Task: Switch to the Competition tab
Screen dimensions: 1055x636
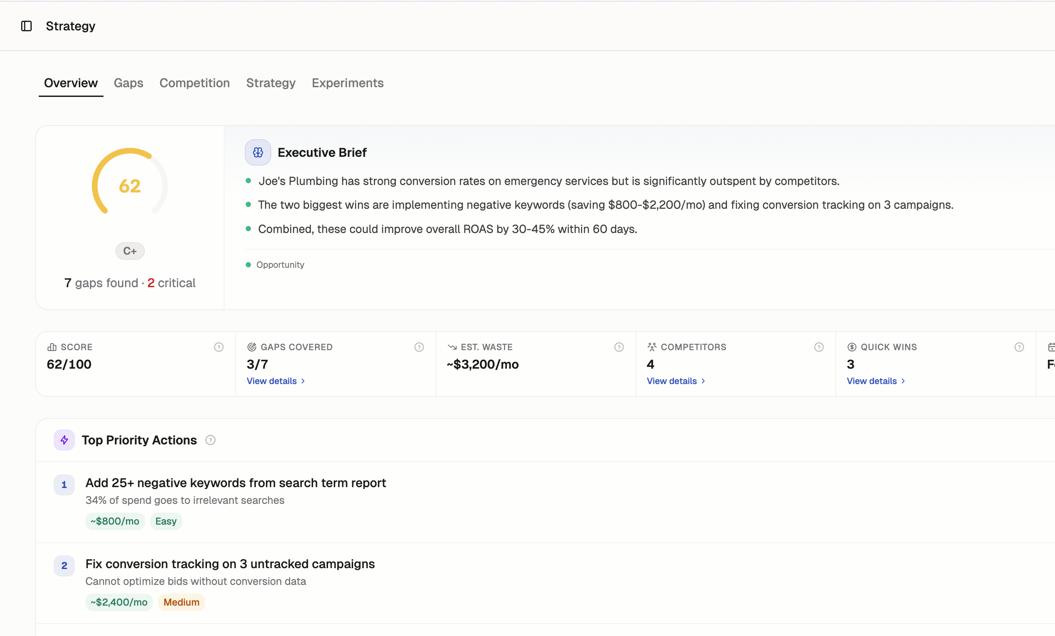Action: click(x=195, y=83)
